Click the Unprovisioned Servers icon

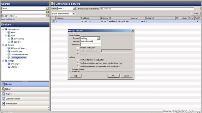pos(9,54)
